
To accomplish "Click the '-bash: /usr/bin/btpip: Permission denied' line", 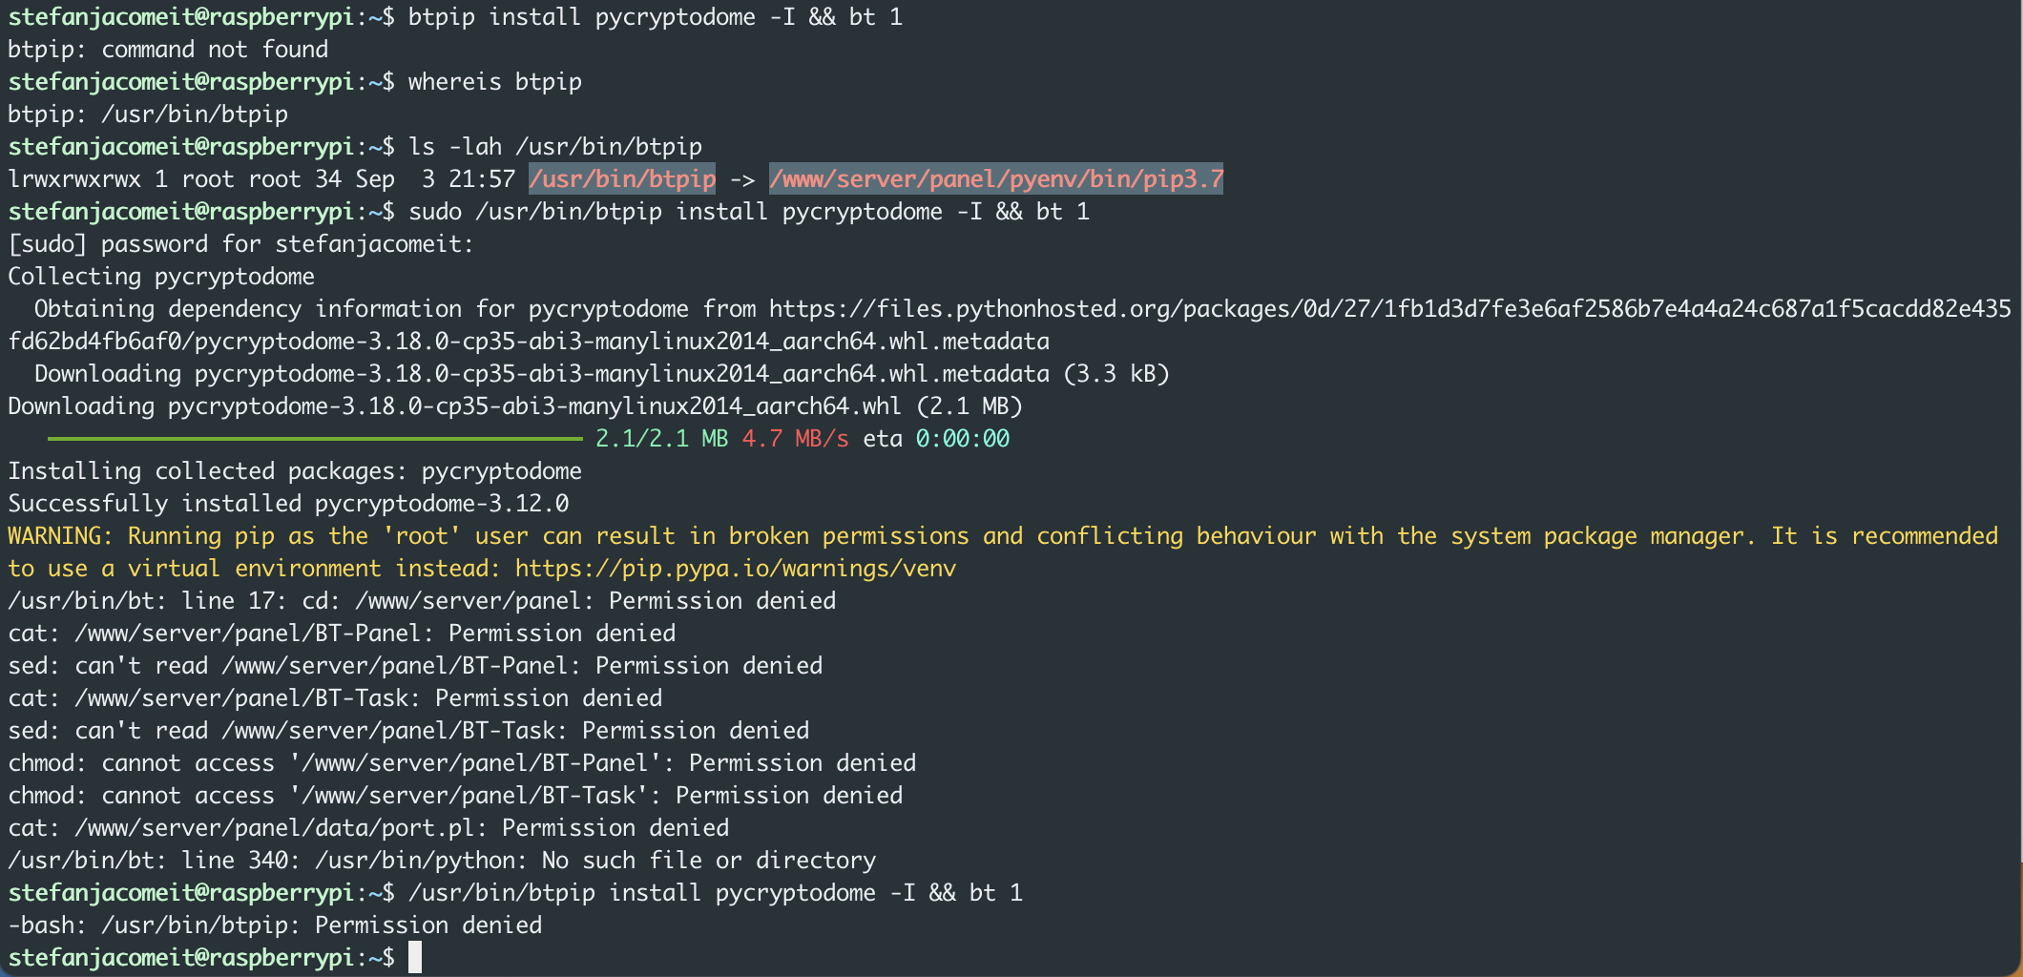I will tap(275, 925).
